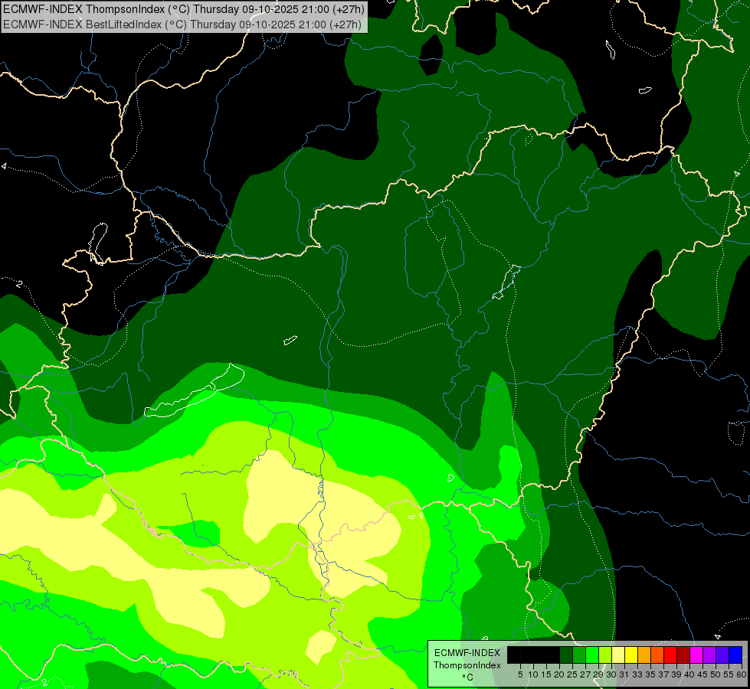Click the 5 tick label on legend
750x689 pixels.
pos(520,674)
